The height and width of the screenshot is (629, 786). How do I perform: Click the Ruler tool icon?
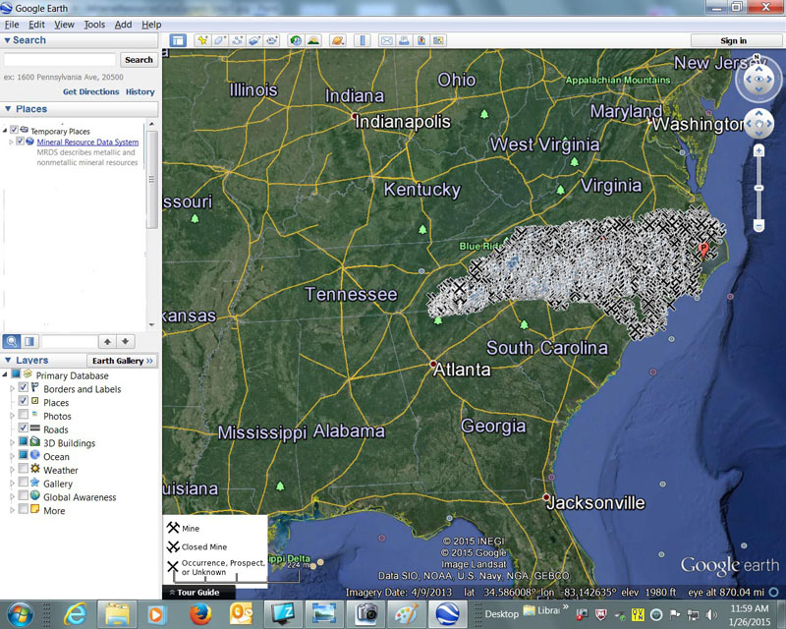[363, 40]
